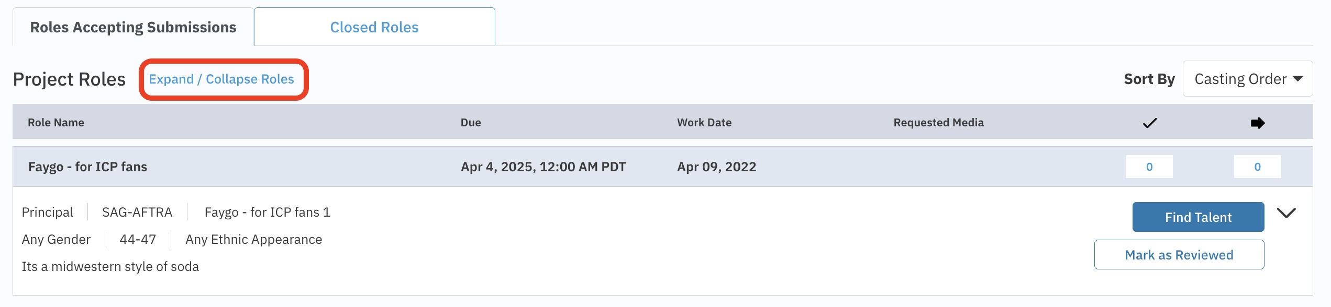Screen dimensions: 1331x307
Task: Click the Expand / Collapse Roles link
Action: pyautogui.click(x=221, y=79)
